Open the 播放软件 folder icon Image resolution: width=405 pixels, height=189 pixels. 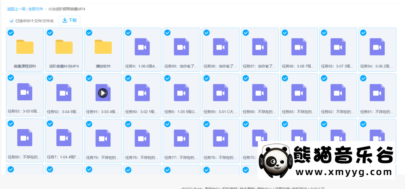[x=103, y=47]
